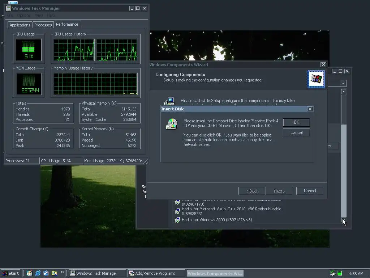370x278 pixels.
Task: Click the MEM Usage gauge showing 237244
Action: (x=29, y=84)
